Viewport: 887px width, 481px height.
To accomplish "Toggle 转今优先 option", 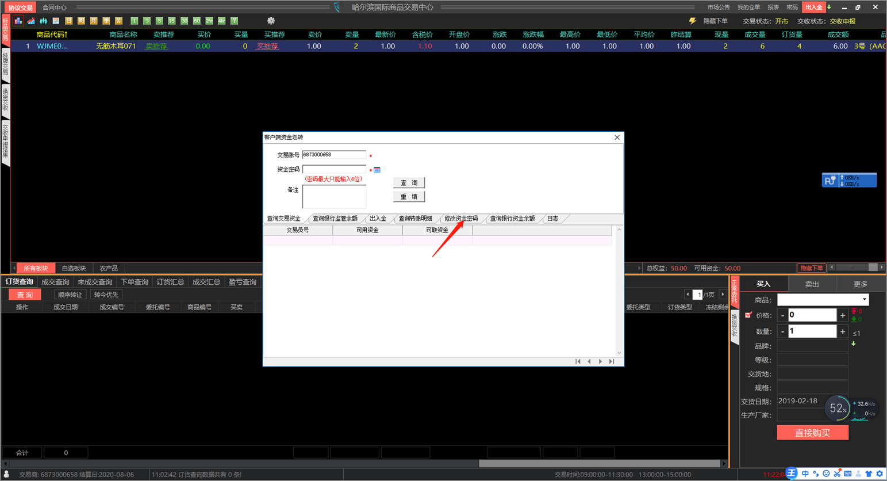I will click(106, 295).
